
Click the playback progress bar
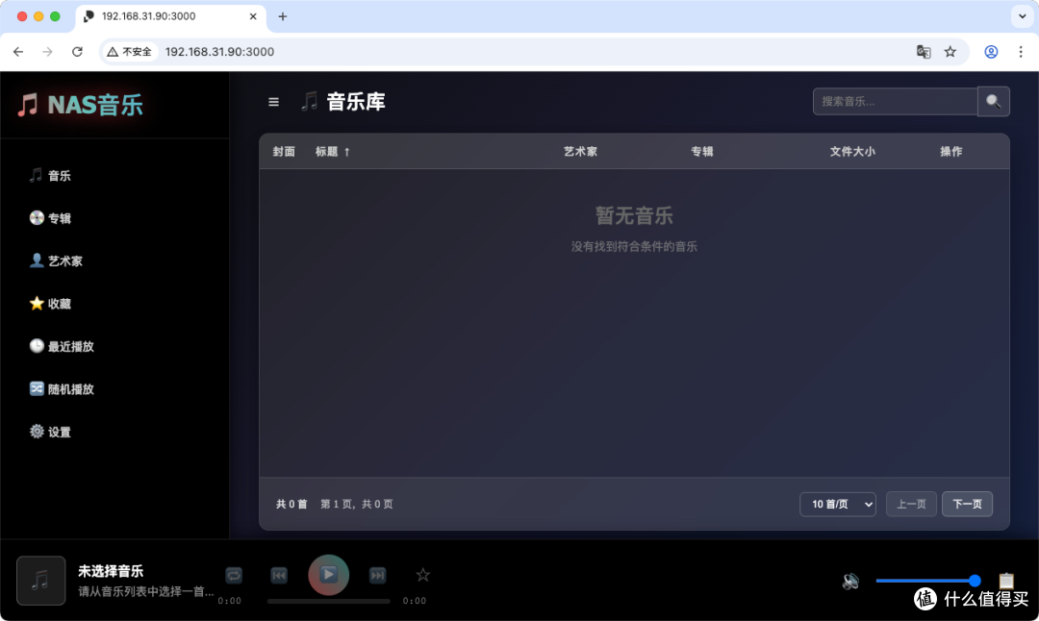pos(329,601)
